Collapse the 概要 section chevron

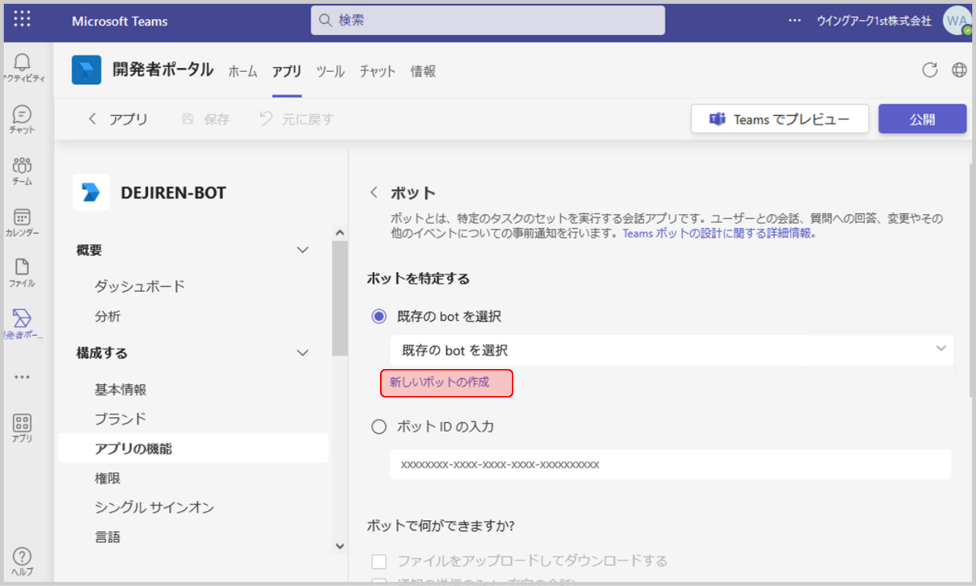point(303,250)
